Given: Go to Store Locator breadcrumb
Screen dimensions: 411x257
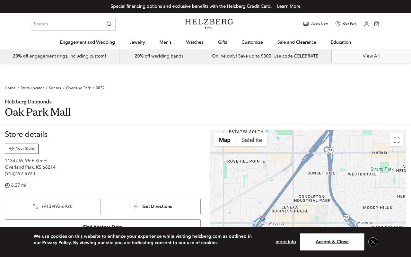Looking at the screenshot, I should coord(32,88).
